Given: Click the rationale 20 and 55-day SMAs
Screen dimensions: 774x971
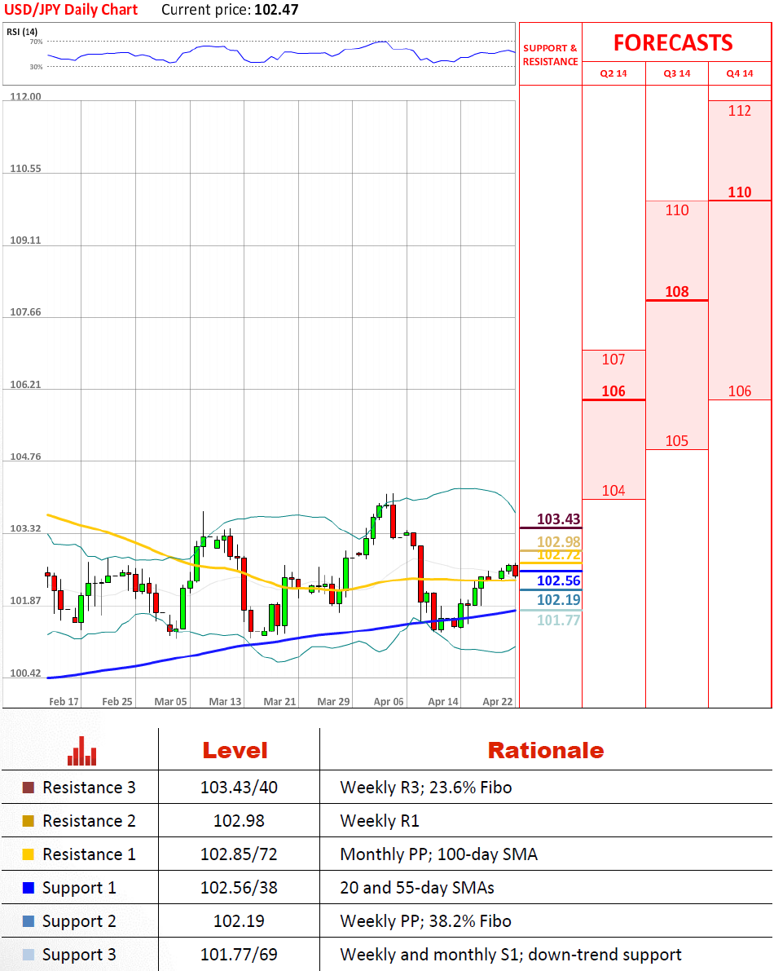Looking at the screenshot, I should [417, 888].
